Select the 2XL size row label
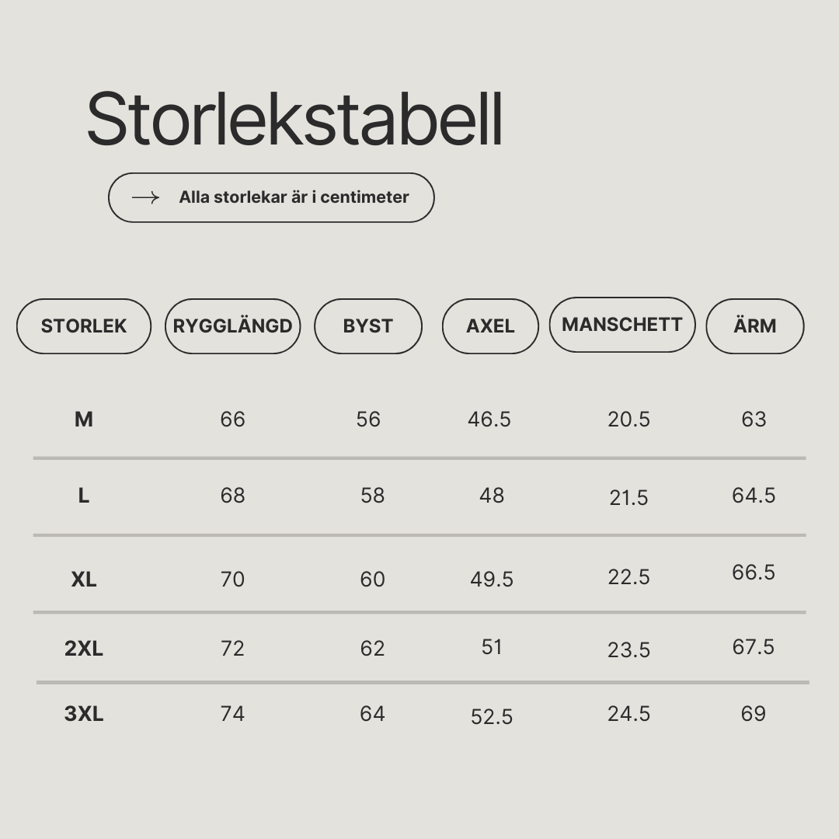The width and height of the screenshot is (839, 839). coord(84,648)
